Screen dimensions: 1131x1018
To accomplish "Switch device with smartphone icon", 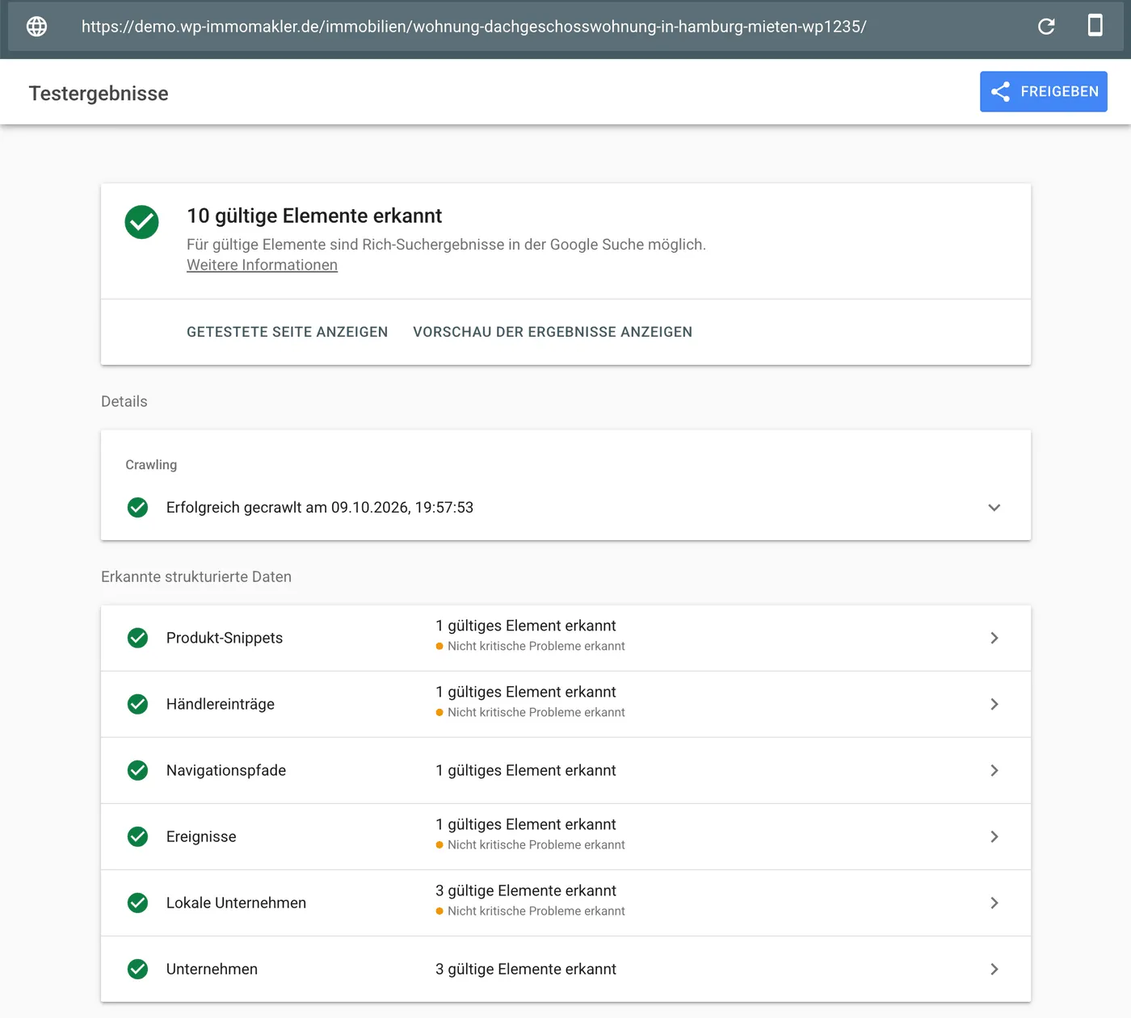I will tap(1095, 26).
